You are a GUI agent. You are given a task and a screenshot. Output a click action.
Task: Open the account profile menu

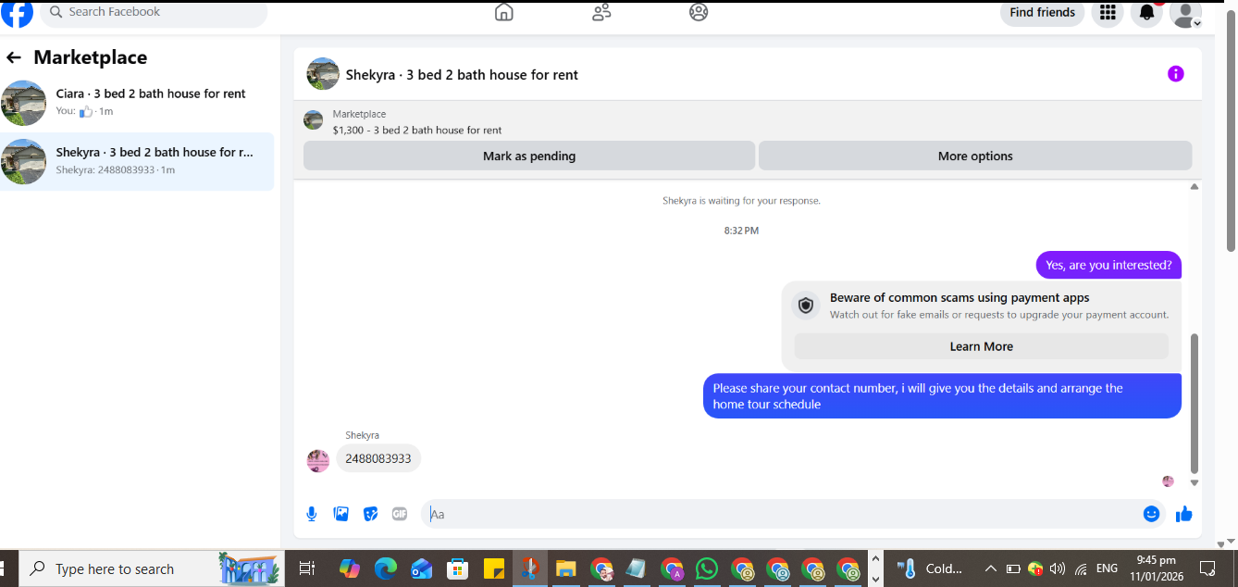point(1186,13)
